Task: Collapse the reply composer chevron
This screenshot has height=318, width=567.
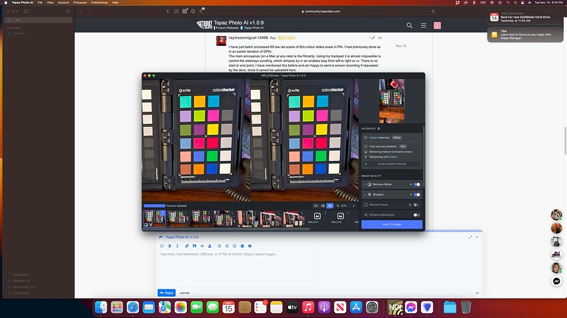Action: tap(478, 237)
